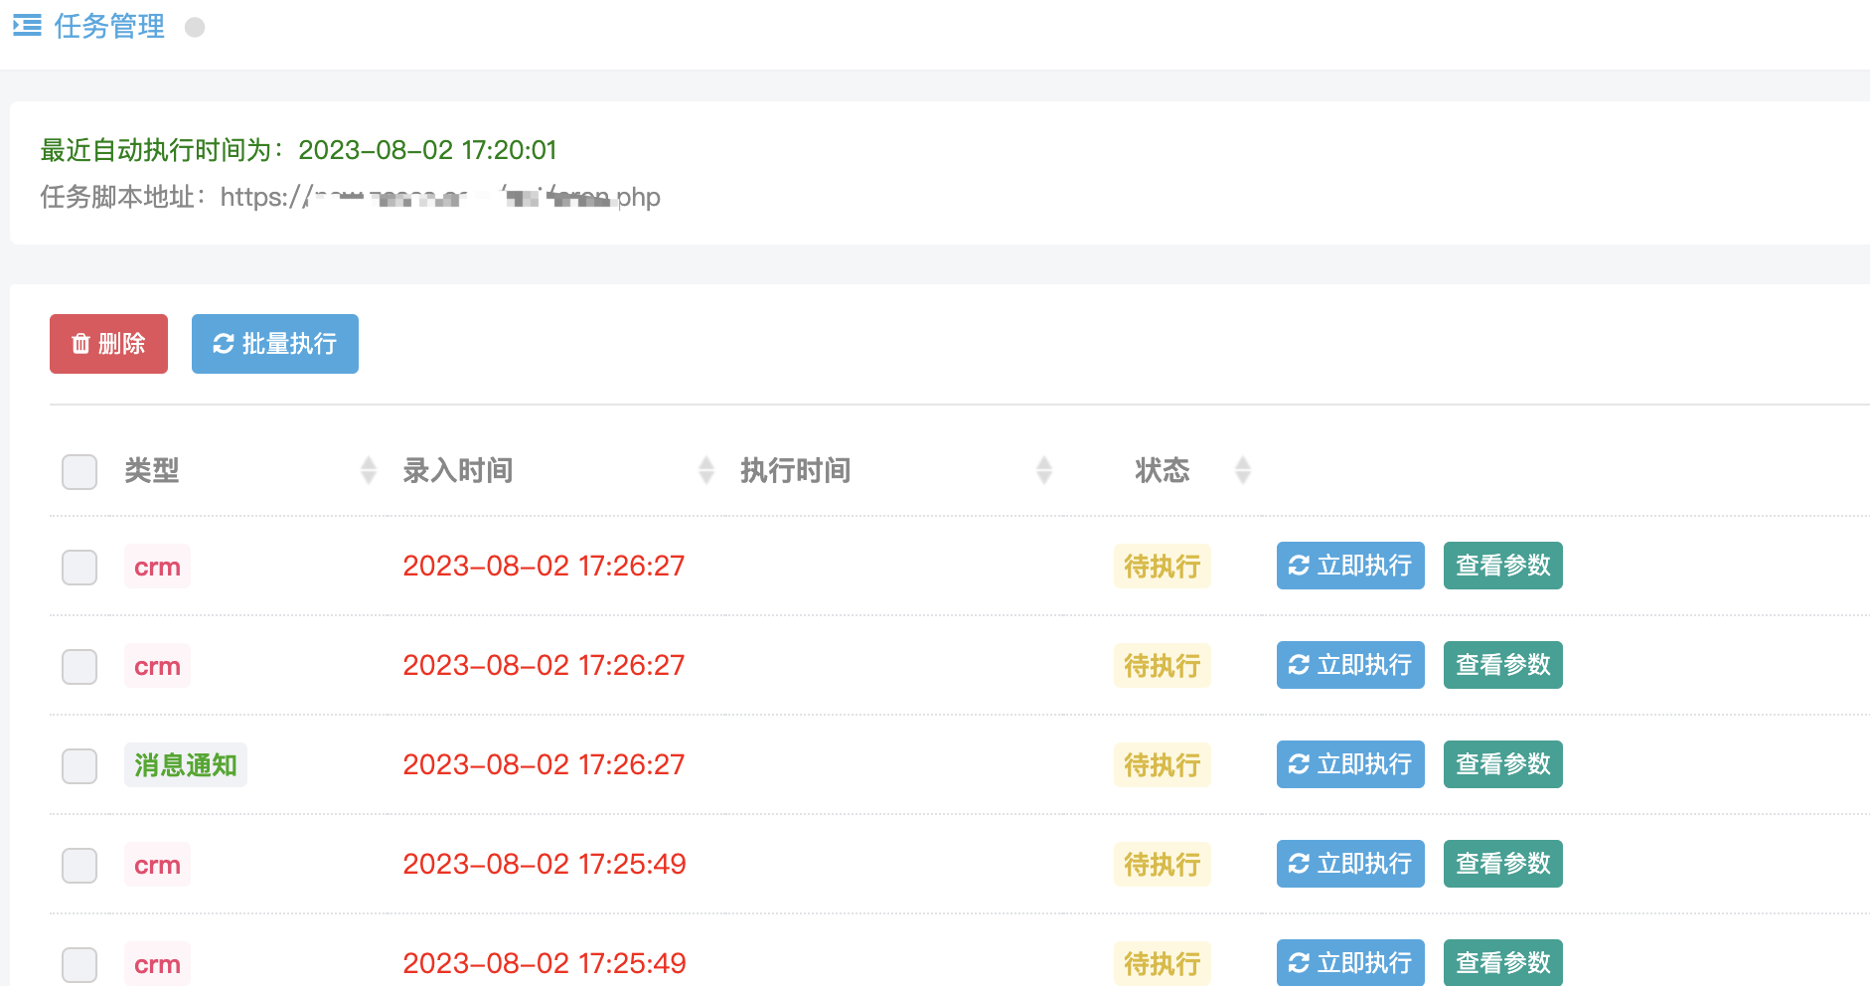This screenshot has height=986, width=1870.
Task: Click 立即执行 in the first crm row
Action: click(x=1350, y=566)
